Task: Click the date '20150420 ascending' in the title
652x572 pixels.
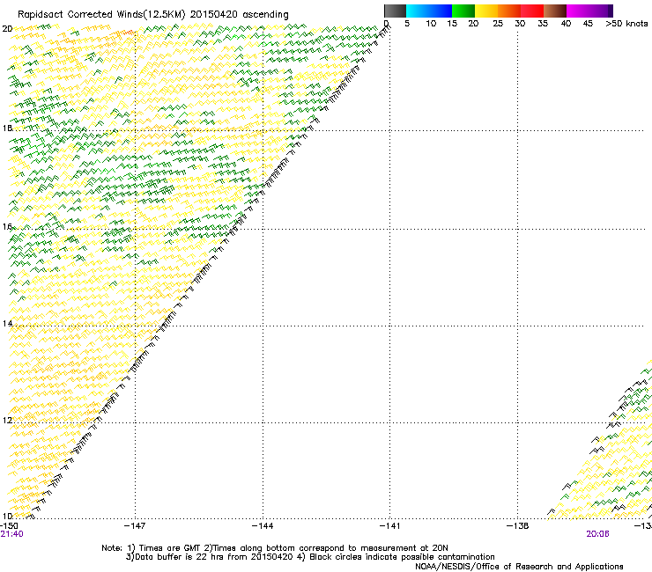Action: point(240,14)
